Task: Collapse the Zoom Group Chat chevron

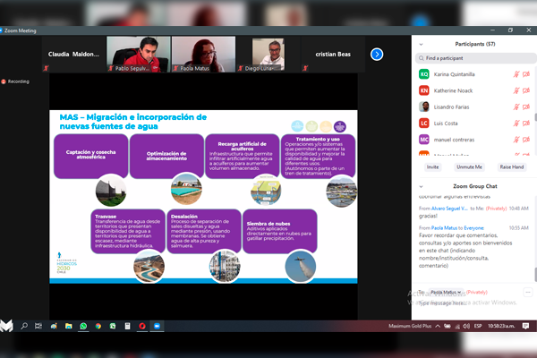Action: pyautogui.click(x=421, y=186)
